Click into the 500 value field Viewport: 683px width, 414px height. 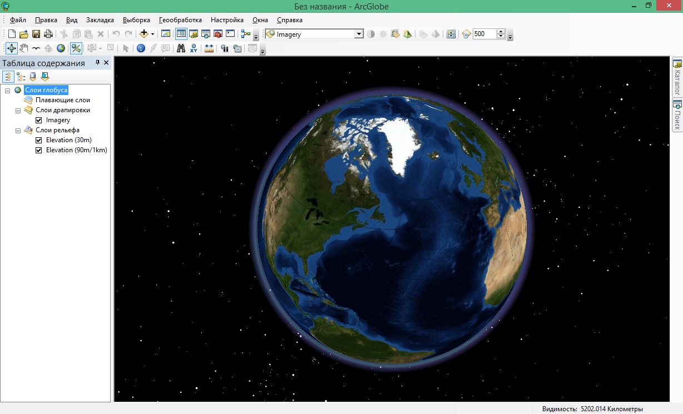click(484, 34)
